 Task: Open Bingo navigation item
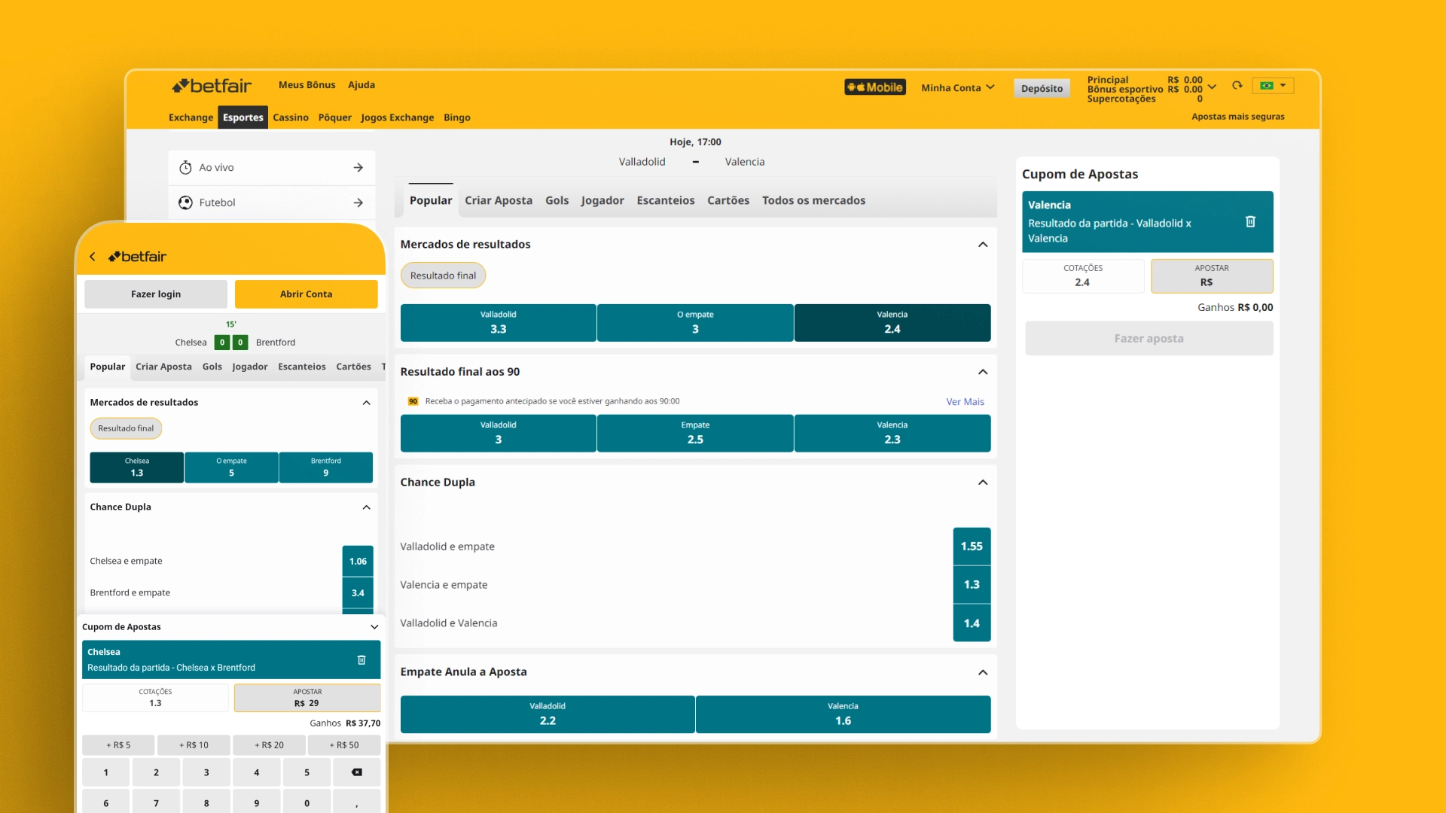(457, 117)
